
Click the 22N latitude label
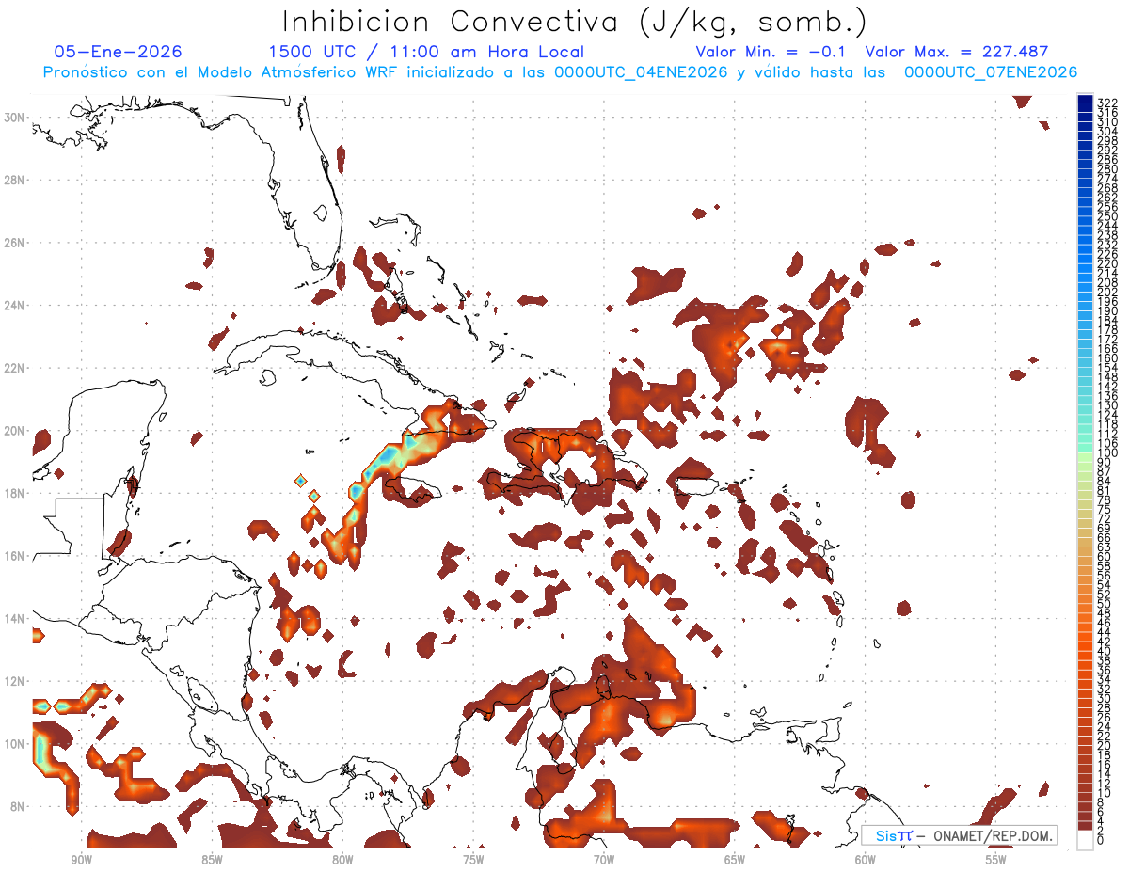click(13, 368)
